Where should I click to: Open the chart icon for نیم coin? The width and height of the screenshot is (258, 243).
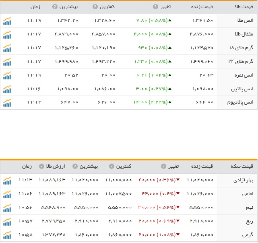[7, 208]
